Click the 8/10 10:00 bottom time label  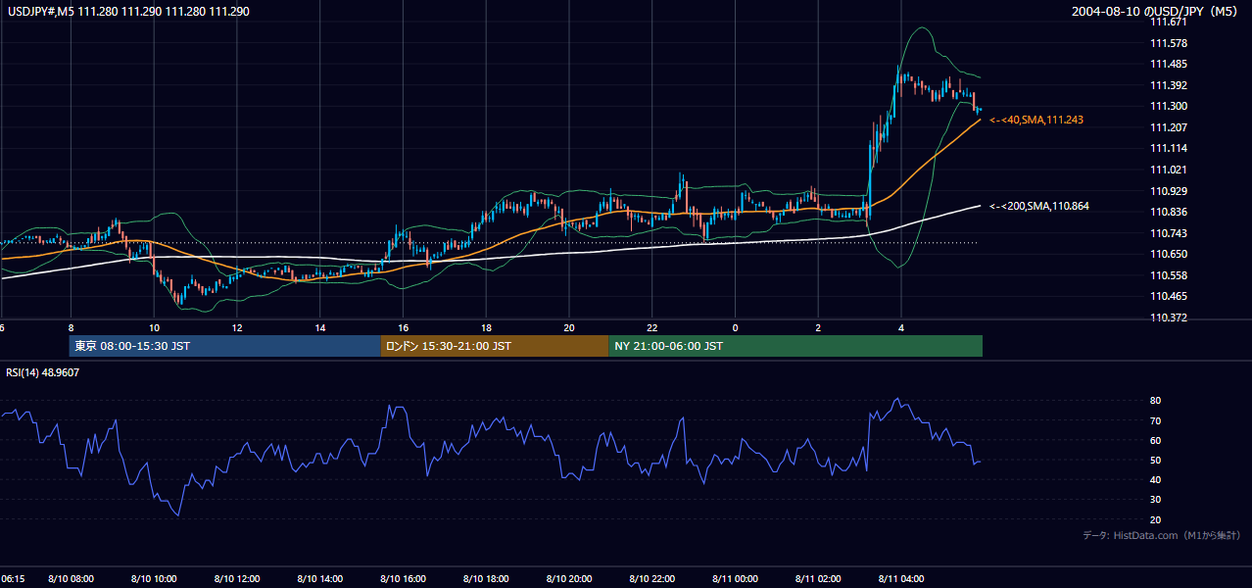pyautogui.click(x=154, y=579)
